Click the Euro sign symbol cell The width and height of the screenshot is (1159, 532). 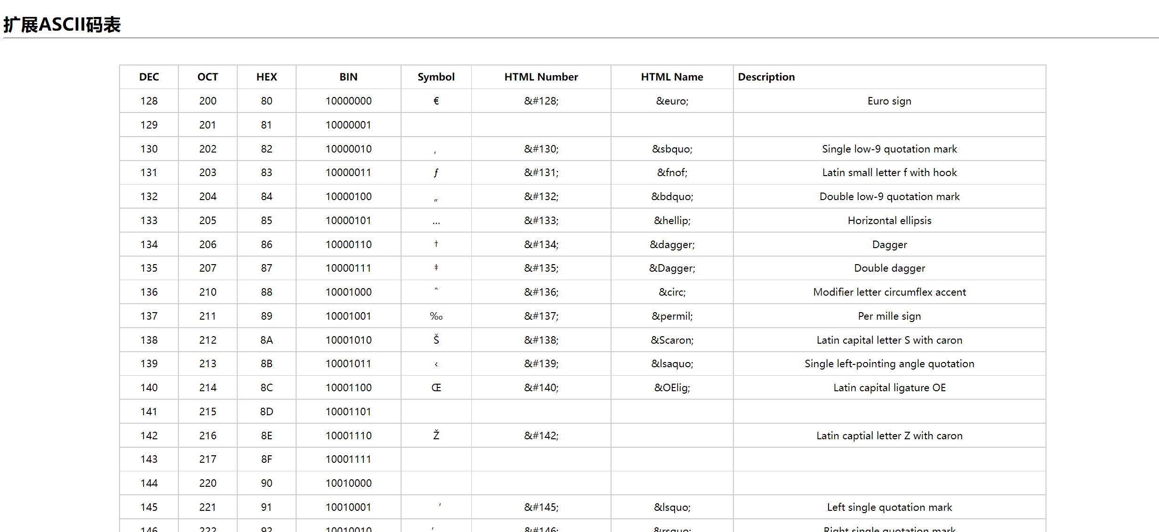pos(436,101)
